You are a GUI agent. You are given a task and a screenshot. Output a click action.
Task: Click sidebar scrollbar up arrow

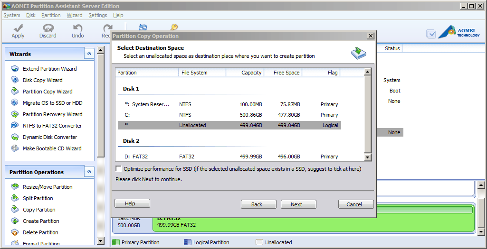click(101, 50)
